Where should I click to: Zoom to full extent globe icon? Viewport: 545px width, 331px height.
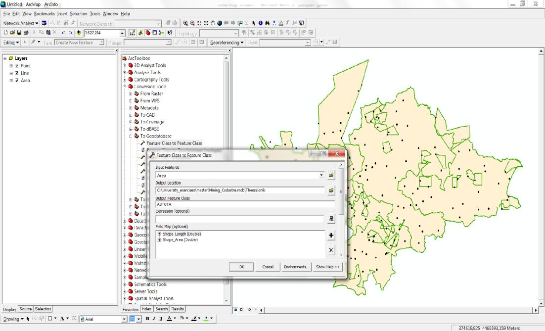220,23
